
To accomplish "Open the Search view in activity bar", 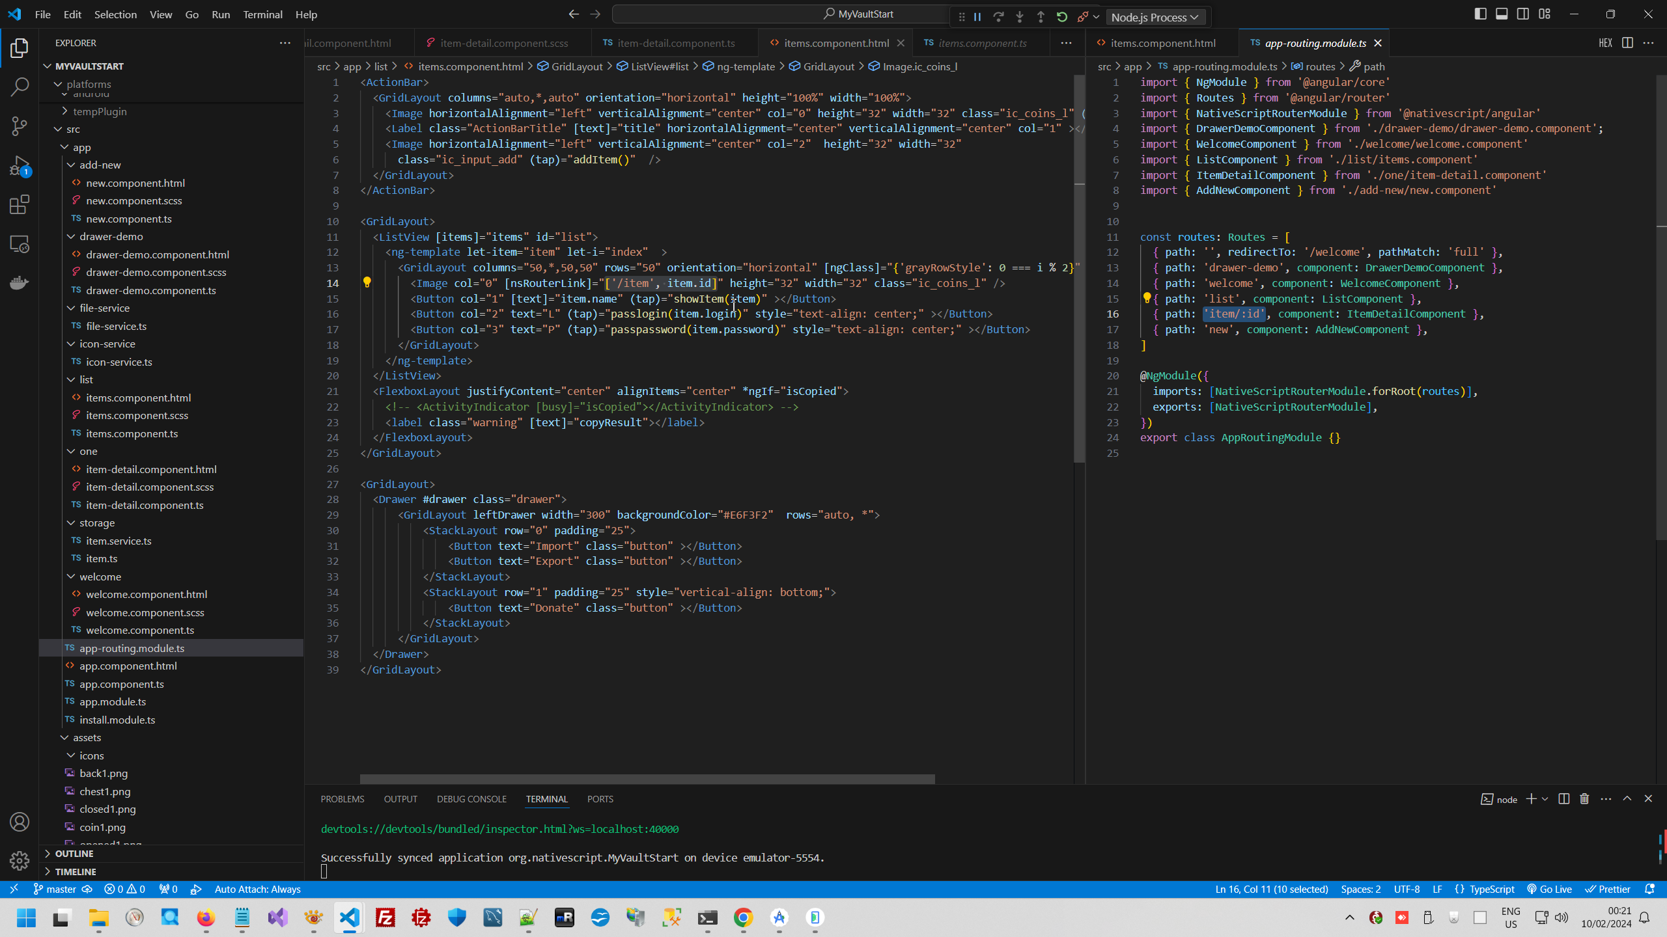I will [x=20, y=87].
